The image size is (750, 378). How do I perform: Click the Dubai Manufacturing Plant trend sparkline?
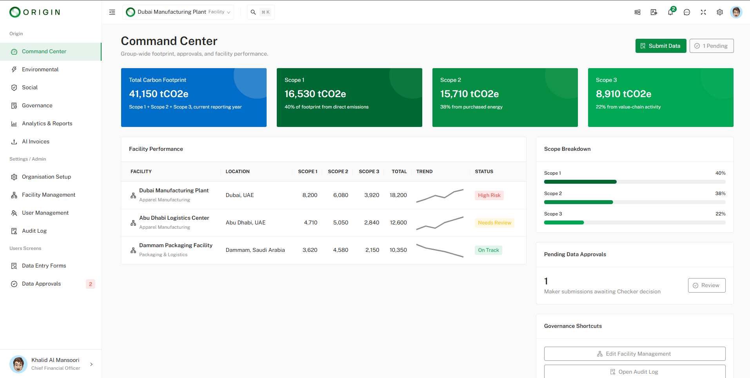(x=440, y=195)
